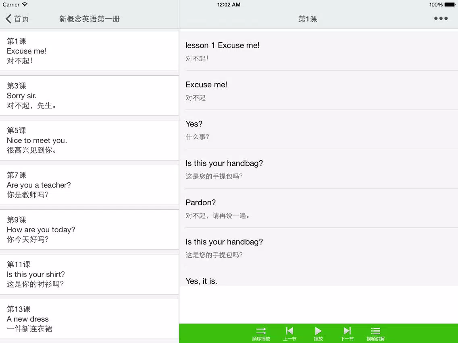Screen dimensions: 458x343
Task: Skip to next section 下一节
Action: click(347, 334)
